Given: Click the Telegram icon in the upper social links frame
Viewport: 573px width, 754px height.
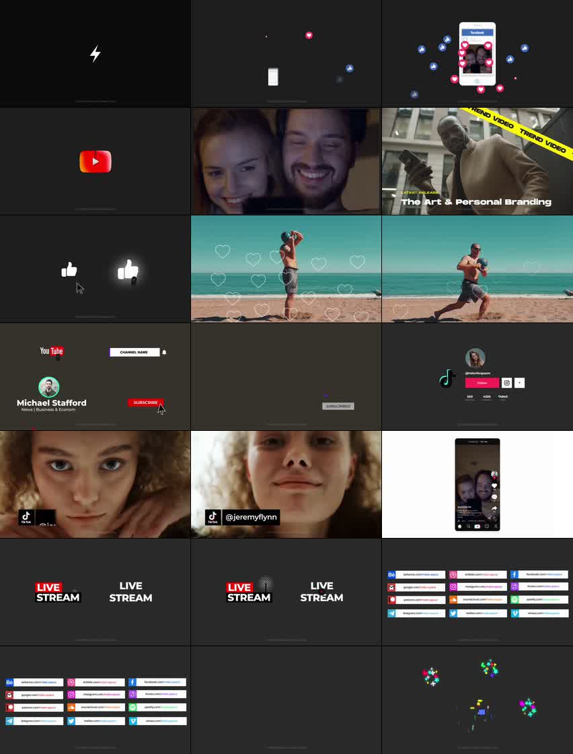Looking at the screenshot, I should (x=391, y=613).
